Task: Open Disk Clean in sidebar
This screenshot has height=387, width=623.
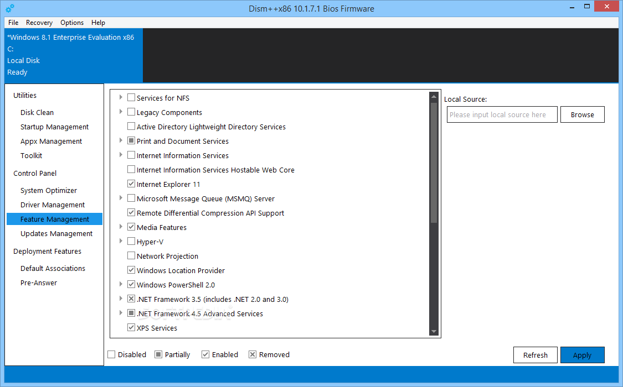Action: 37,113
